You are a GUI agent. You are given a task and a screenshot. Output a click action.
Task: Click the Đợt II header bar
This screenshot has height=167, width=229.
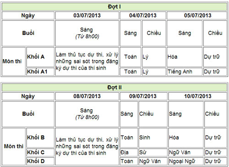click(x=114, y=88)
